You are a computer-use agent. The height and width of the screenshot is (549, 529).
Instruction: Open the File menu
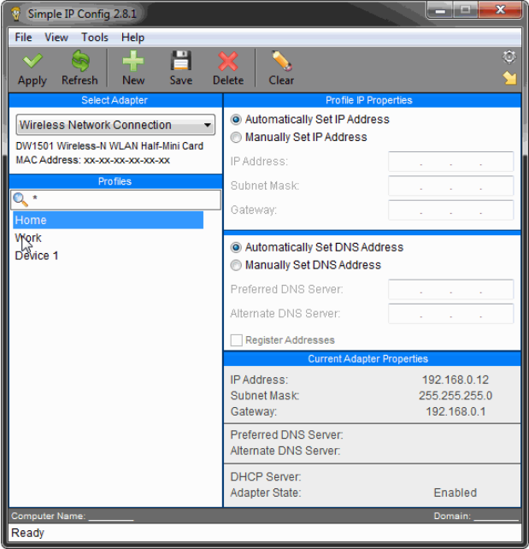[x=23, y=37]
